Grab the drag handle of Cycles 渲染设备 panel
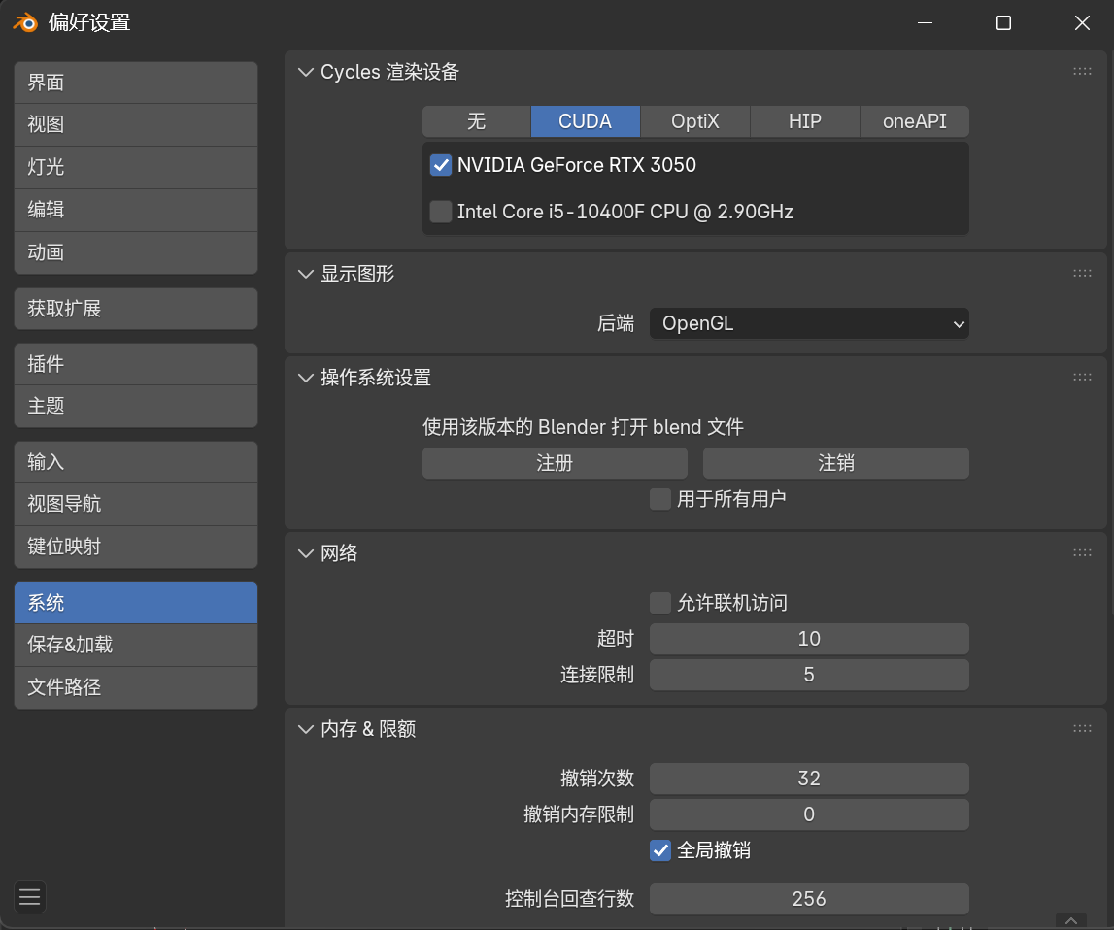The height and width of the screenshot is (930, 1114). [x=1082, y=71]
